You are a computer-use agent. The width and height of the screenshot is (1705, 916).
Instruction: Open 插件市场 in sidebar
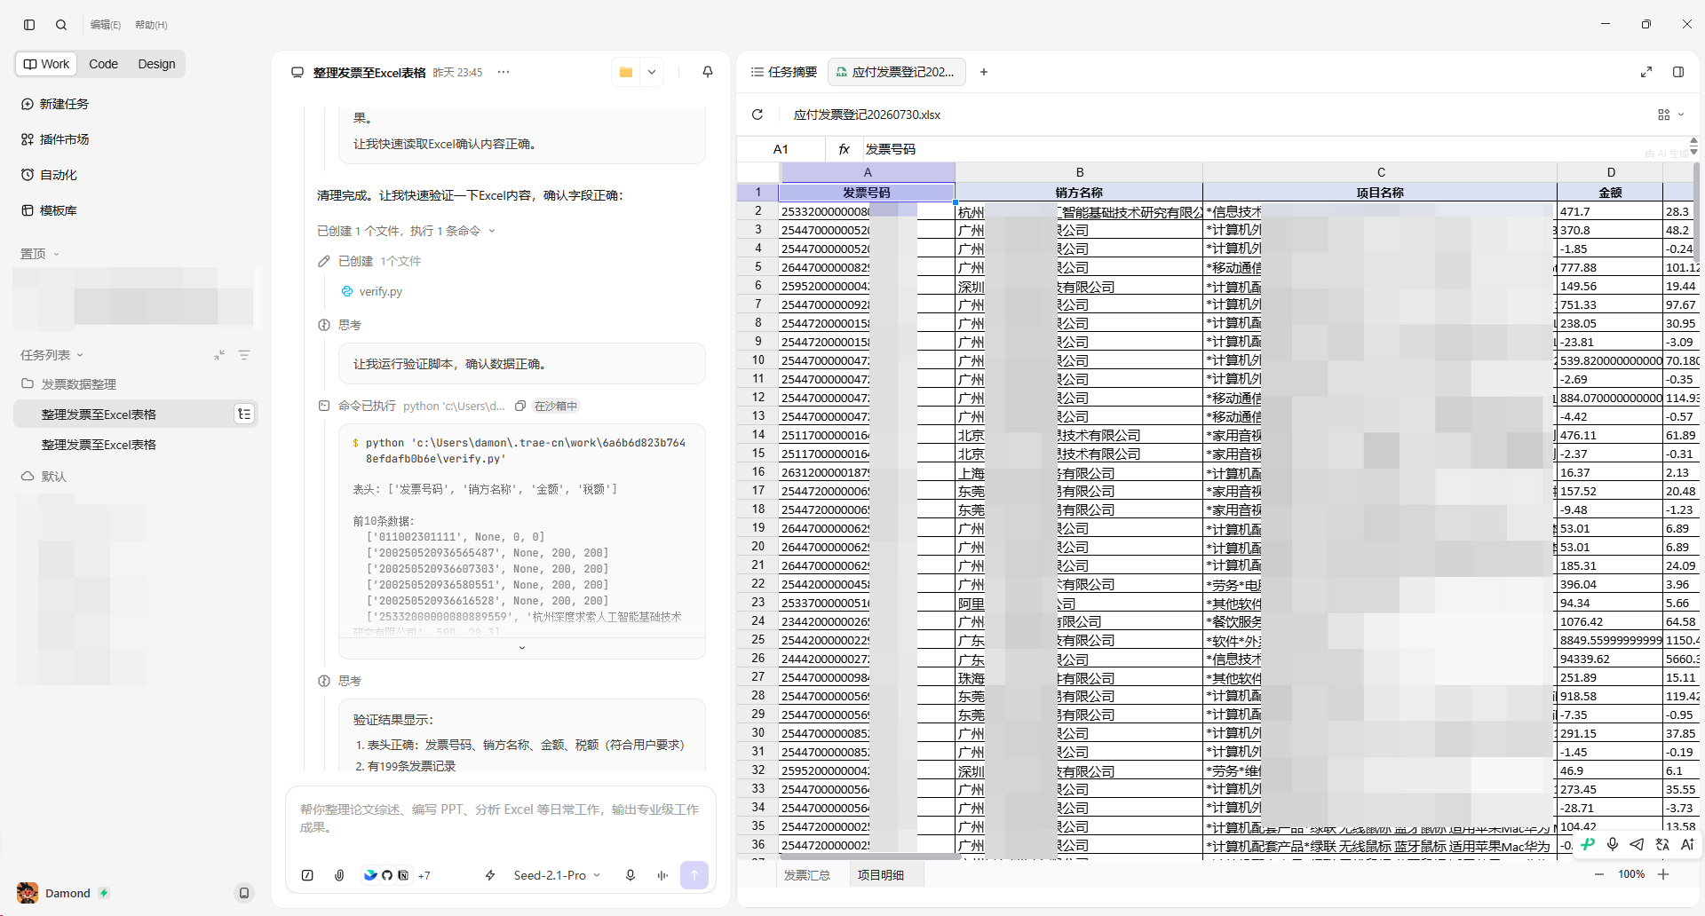[x=55, y=139]
